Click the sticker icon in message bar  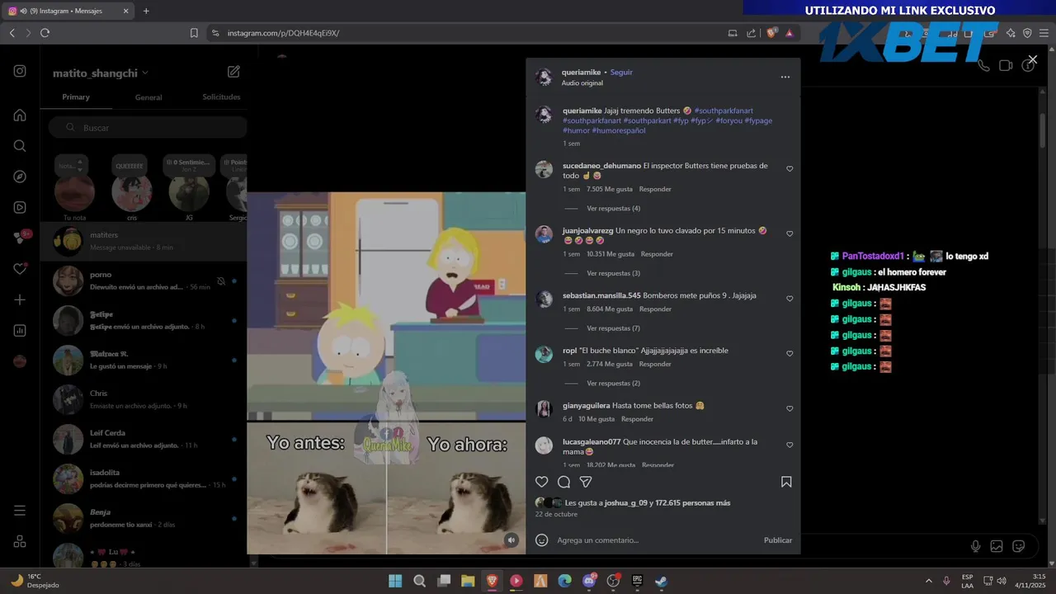(x=1019, y=546)
